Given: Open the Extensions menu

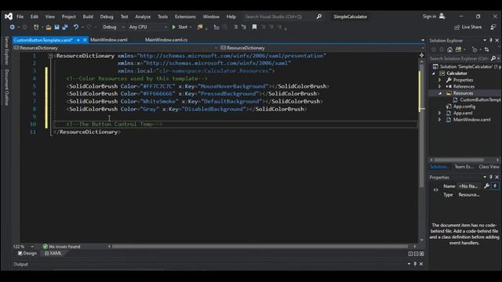Looking at the screenshot, I should point(185,16).
